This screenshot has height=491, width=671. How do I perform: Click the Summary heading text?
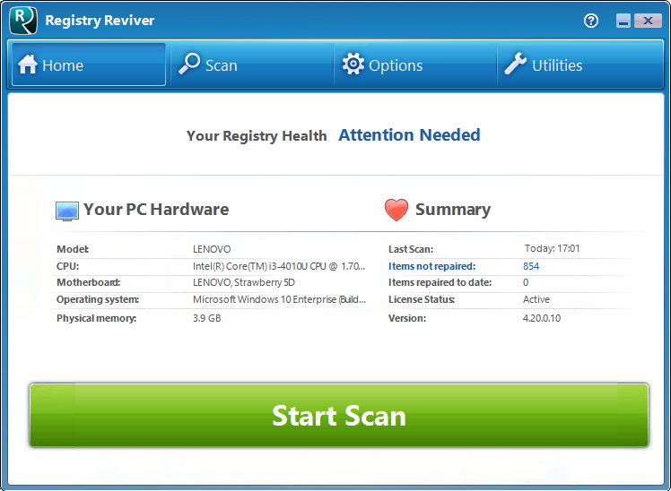coord(453,210)
